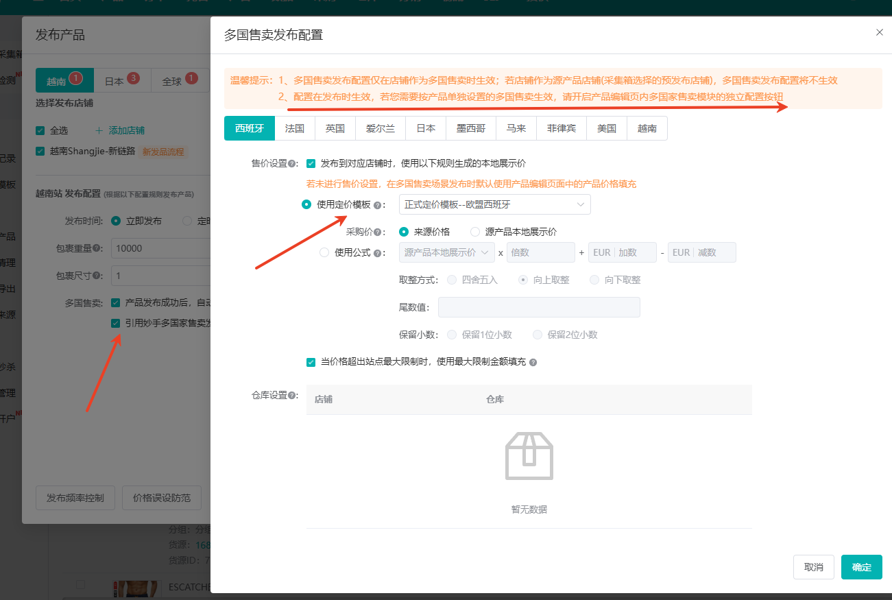Toggle the 发布到对应店铺时 pricing rule checkbox
The height and width of the screenshot is (600, 892).
click(x=311, y=163)
